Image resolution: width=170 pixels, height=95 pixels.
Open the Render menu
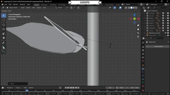pos(15,4)
